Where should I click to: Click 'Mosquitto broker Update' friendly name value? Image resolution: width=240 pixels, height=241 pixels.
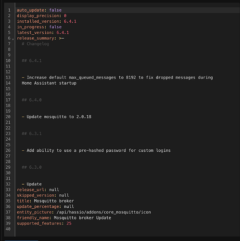[82, 218]
